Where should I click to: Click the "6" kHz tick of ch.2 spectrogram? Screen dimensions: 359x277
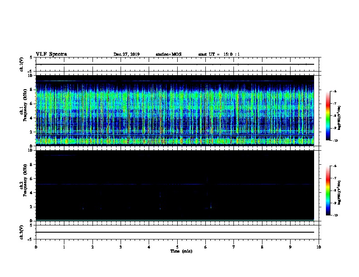coord(32,179)
